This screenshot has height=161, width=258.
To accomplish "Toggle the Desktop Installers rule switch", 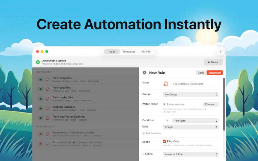I will (41, 108).
